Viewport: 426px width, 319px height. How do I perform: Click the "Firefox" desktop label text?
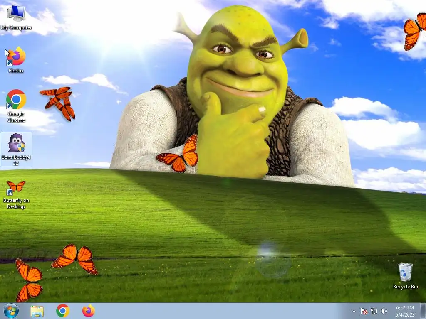[x=16, y=71]
